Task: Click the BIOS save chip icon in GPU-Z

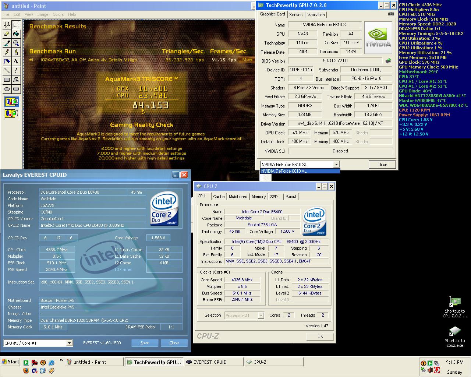Action: tap(388, 61)
